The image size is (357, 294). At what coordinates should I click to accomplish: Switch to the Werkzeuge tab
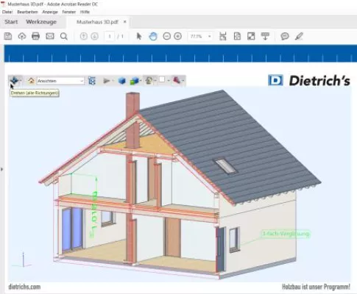coord(41,22)
